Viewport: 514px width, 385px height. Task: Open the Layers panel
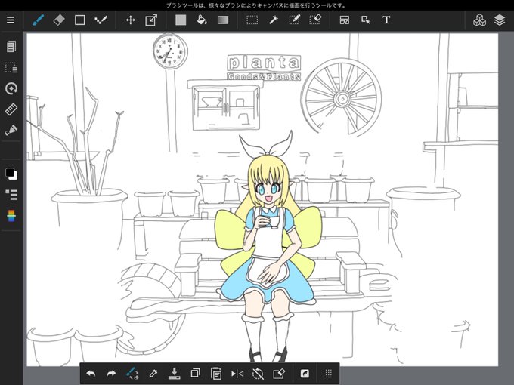point(500,20)
